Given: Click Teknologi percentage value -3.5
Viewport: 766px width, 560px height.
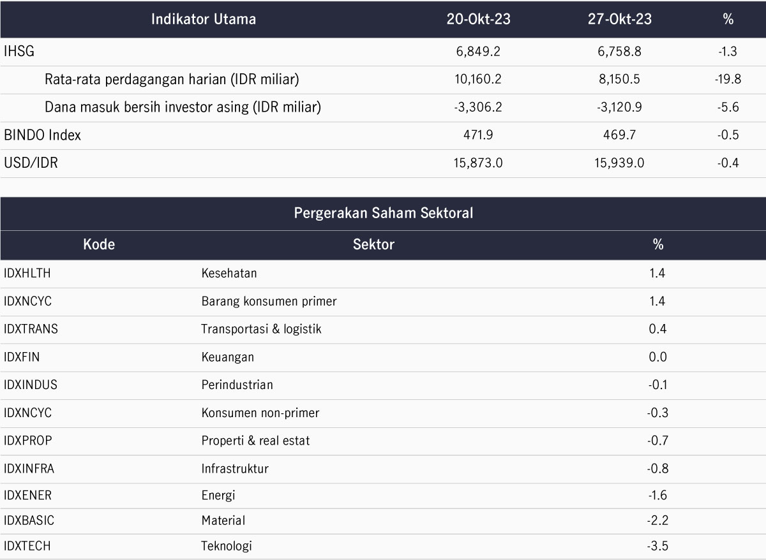Looking at the screenshot, I should [x=657, y=546].
